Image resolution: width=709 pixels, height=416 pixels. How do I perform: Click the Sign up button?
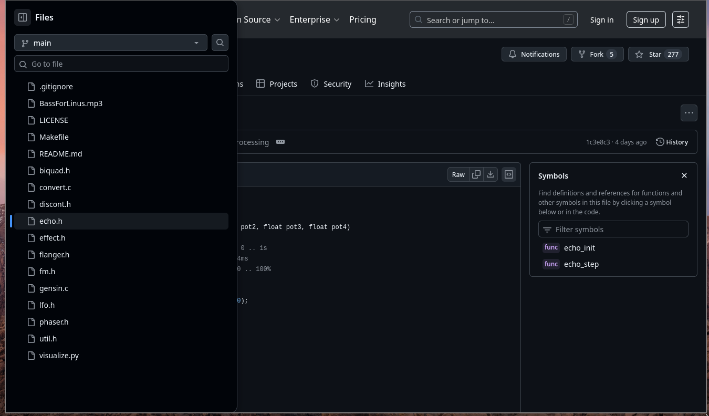(646, 20)
